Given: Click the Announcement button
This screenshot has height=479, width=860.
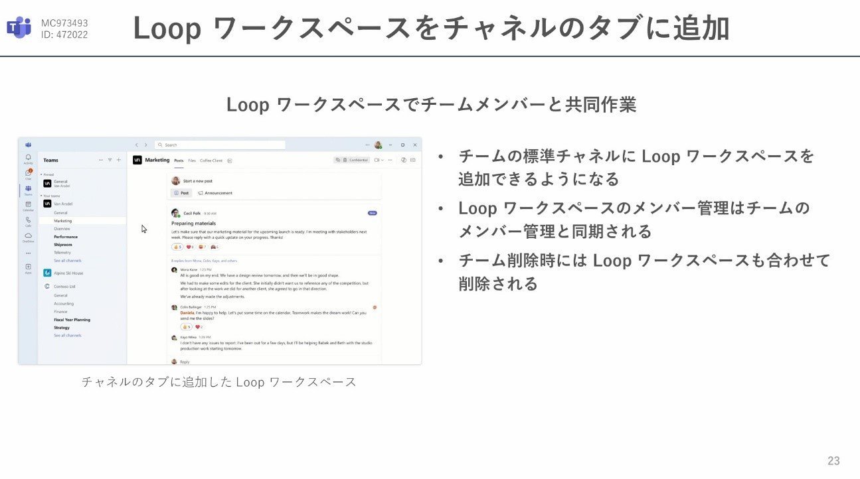Looking at the screenshot, I should coord(215,193).
